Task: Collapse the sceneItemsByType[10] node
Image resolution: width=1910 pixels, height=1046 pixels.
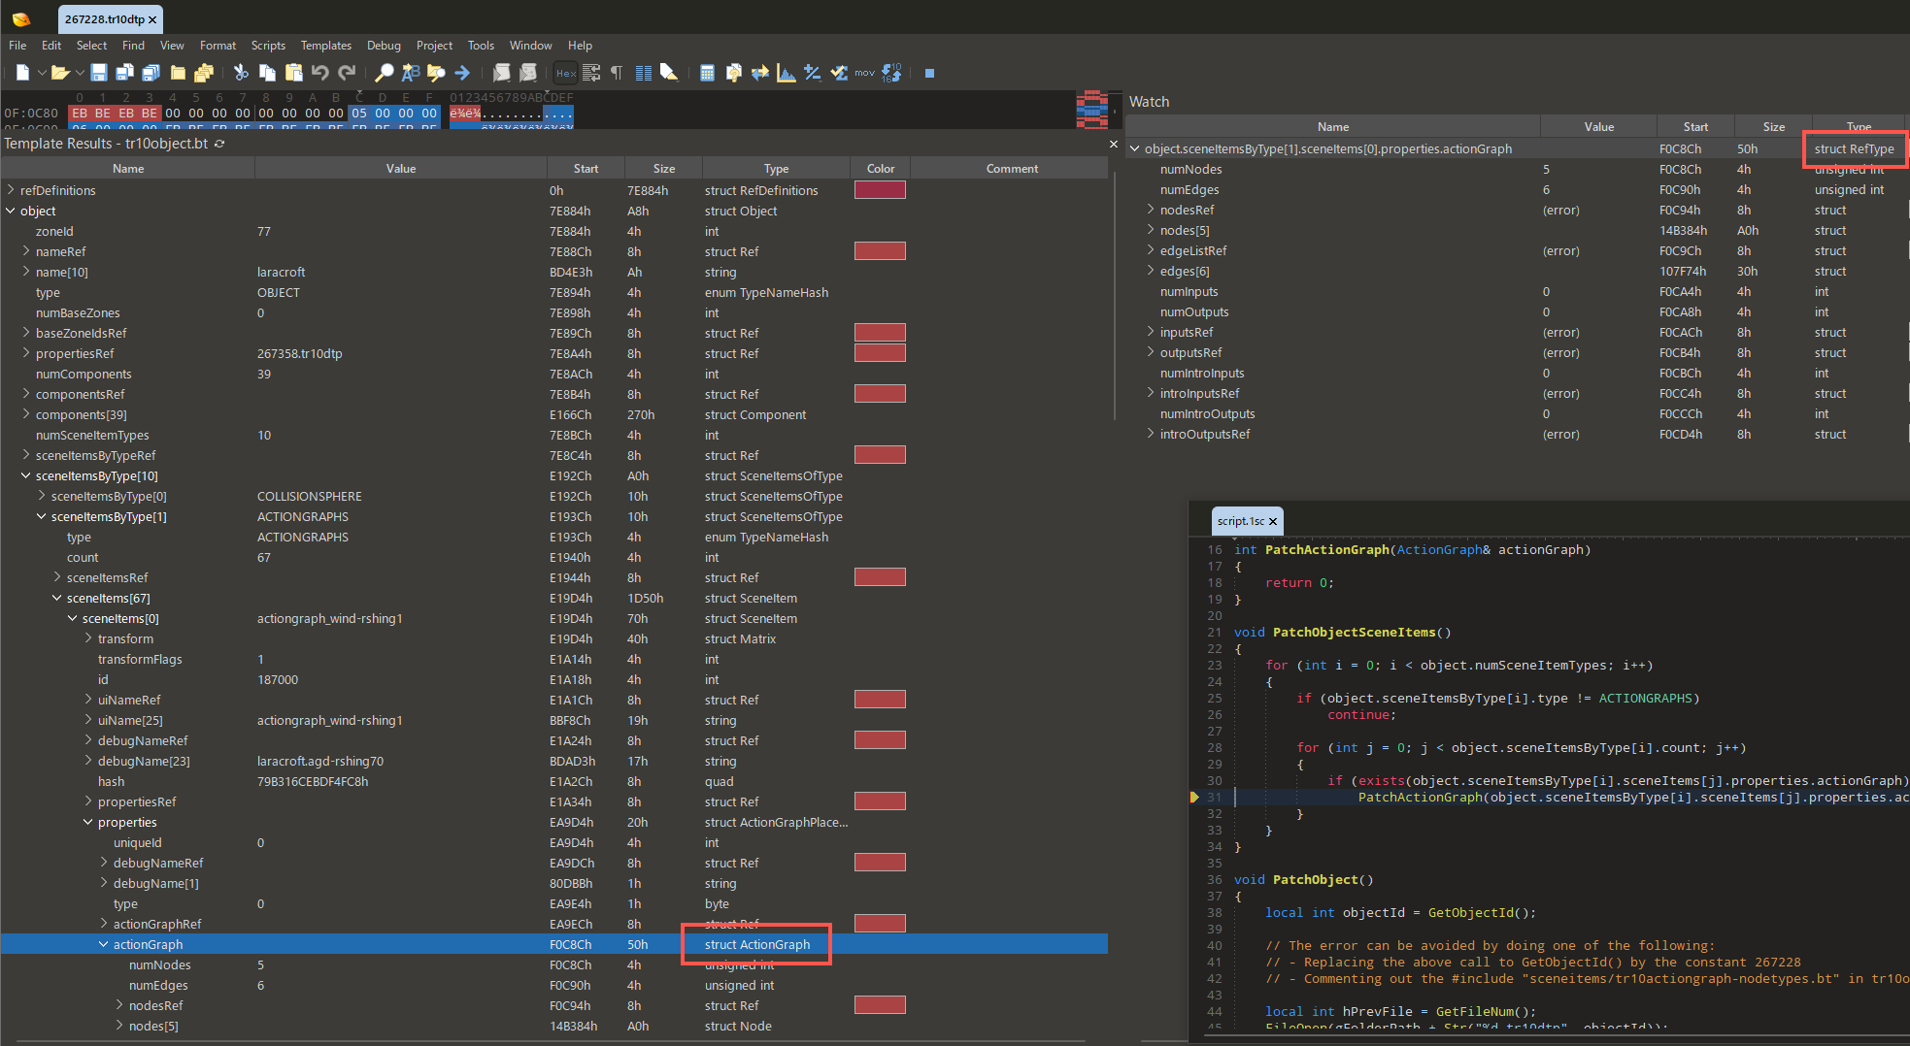Action: pyautogui.click(x=26, y=476)
